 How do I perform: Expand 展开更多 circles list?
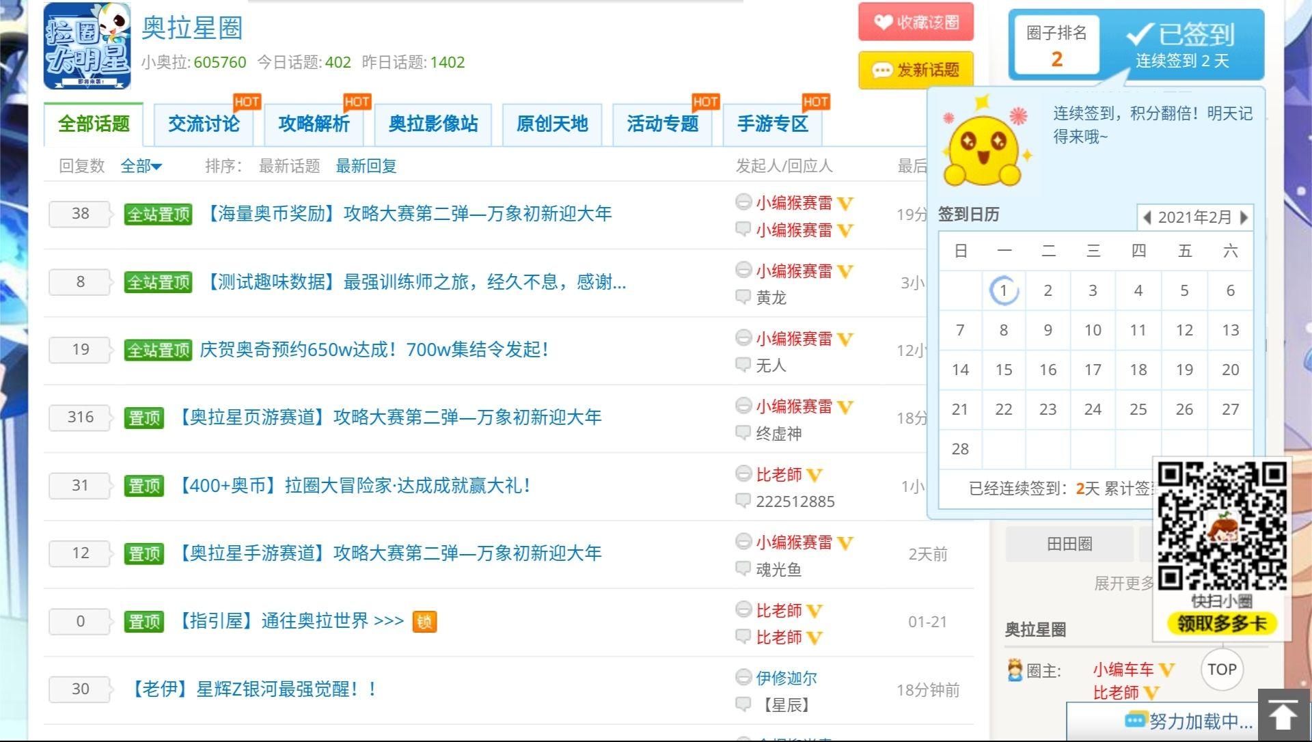(1123, 583)
